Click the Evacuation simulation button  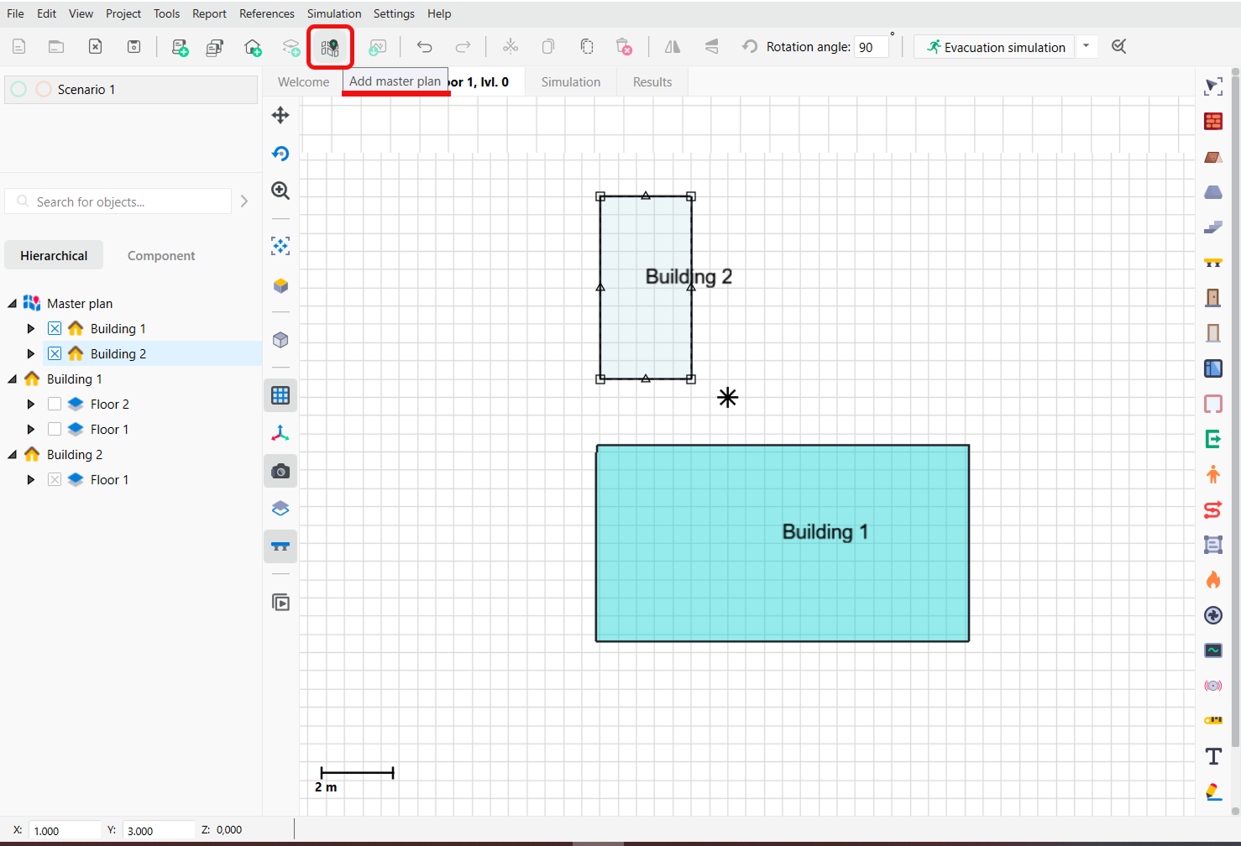click(x=996, y=47)
